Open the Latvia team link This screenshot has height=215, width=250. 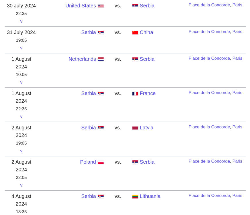[x=147, y=128]
